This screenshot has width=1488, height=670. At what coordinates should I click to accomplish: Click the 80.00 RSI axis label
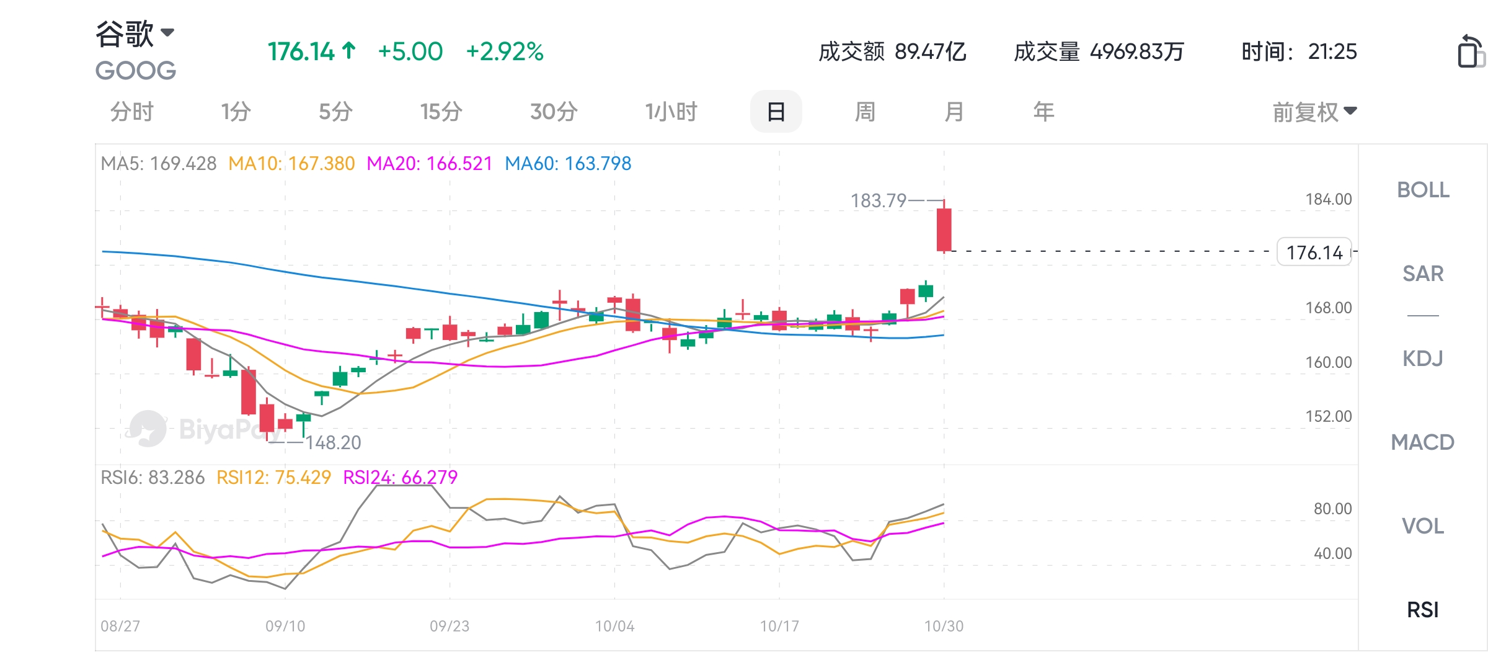pyautogui.click(x=1333, y=509)
